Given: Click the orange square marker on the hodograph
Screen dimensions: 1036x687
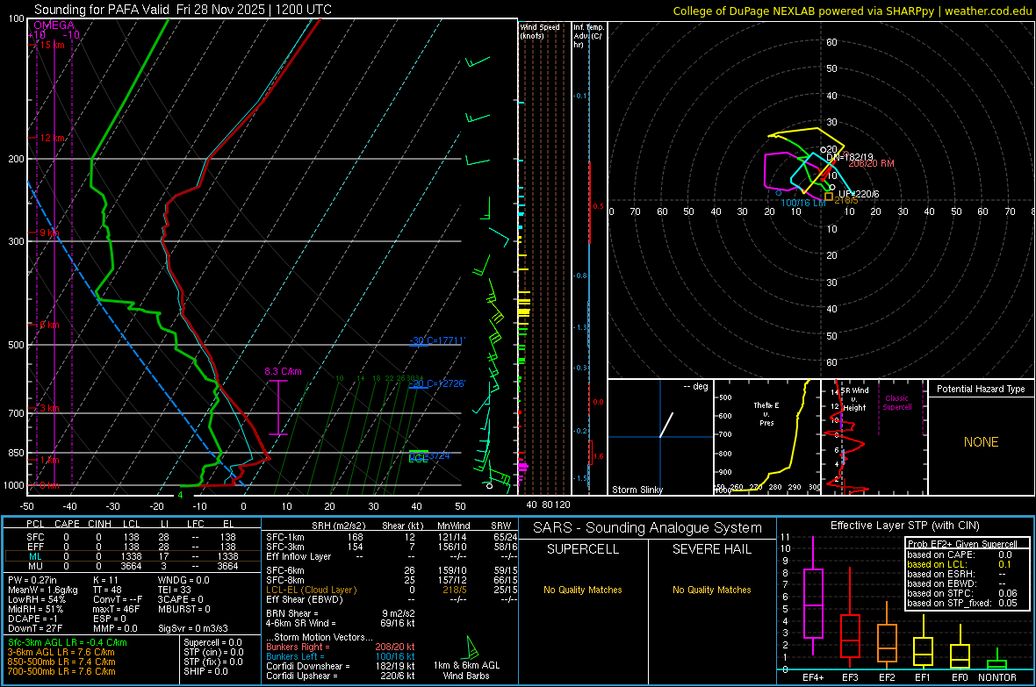Looking at the screenshot, I should pyautogui.click(x=829, y=197).
